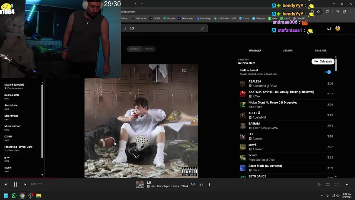Viewport: 355px width, 200px height.
Task: Play AZALEEA from the queue
Action: (286, 84)
